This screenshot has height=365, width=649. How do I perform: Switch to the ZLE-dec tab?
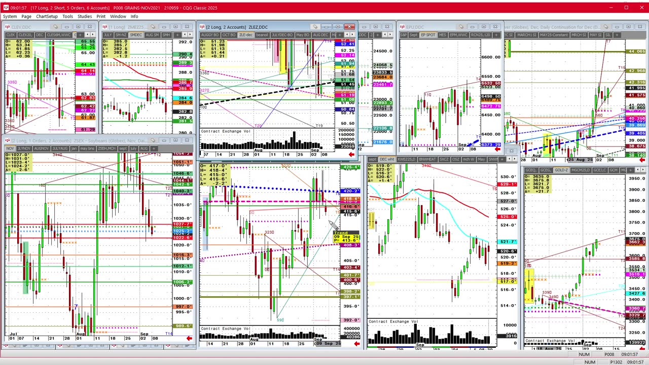(246, 34)
